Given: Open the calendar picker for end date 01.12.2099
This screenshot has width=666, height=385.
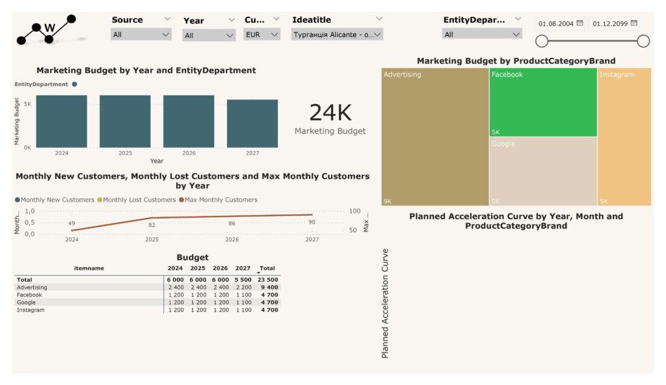Looking at the screenshot, I should pyautogui.click(x=633, y=23).
